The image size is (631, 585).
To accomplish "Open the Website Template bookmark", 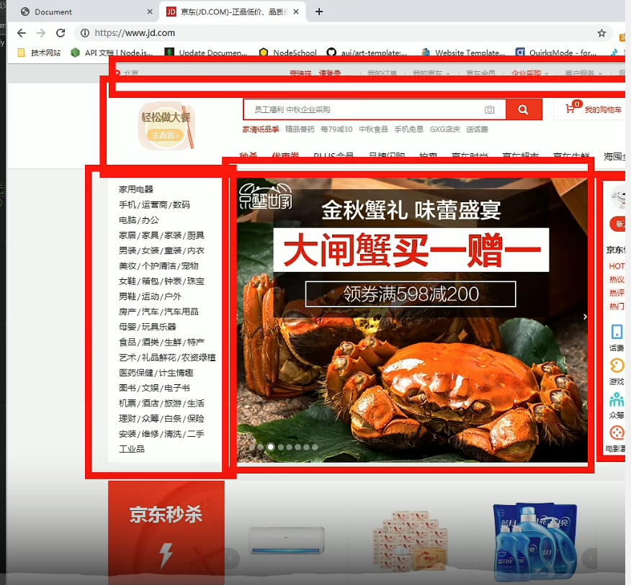I will (462, 53).
